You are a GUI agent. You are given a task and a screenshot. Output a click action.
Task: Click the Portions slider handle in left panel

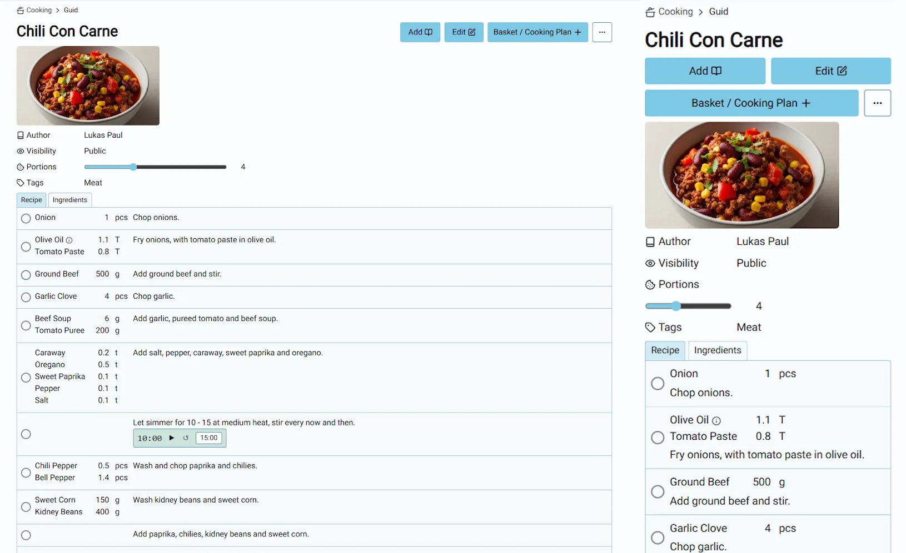coord(133,167)
